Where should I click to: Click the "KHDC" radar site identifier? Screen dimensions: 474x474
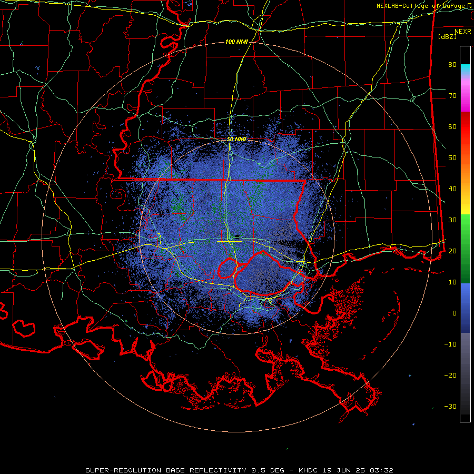[x=308, y=470]
